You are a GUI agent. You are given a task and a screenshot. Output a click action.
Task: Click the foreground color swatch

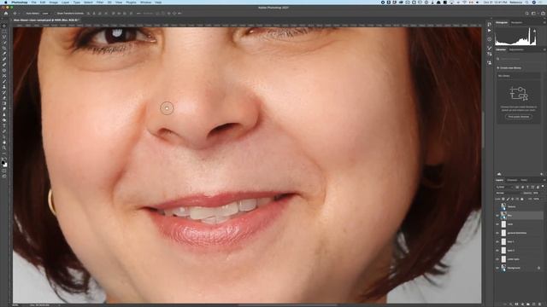(3, 163)
